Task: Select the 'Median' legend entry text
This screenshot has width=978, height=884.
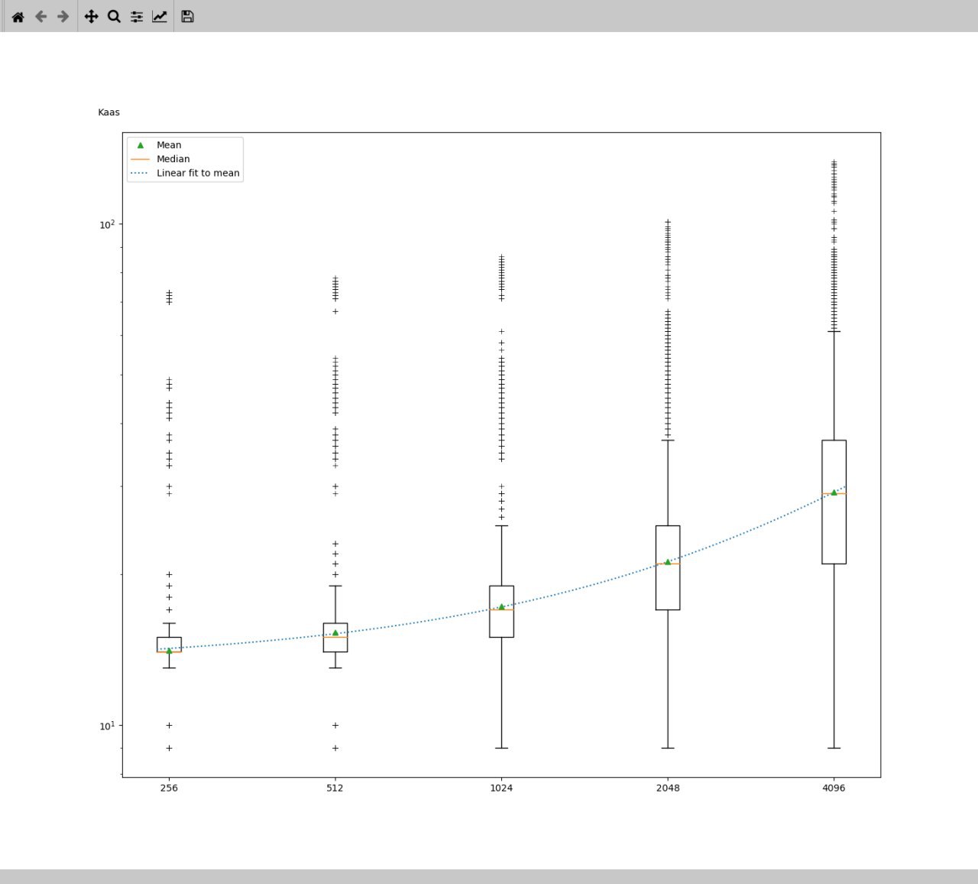Action: tap(173, 159)
